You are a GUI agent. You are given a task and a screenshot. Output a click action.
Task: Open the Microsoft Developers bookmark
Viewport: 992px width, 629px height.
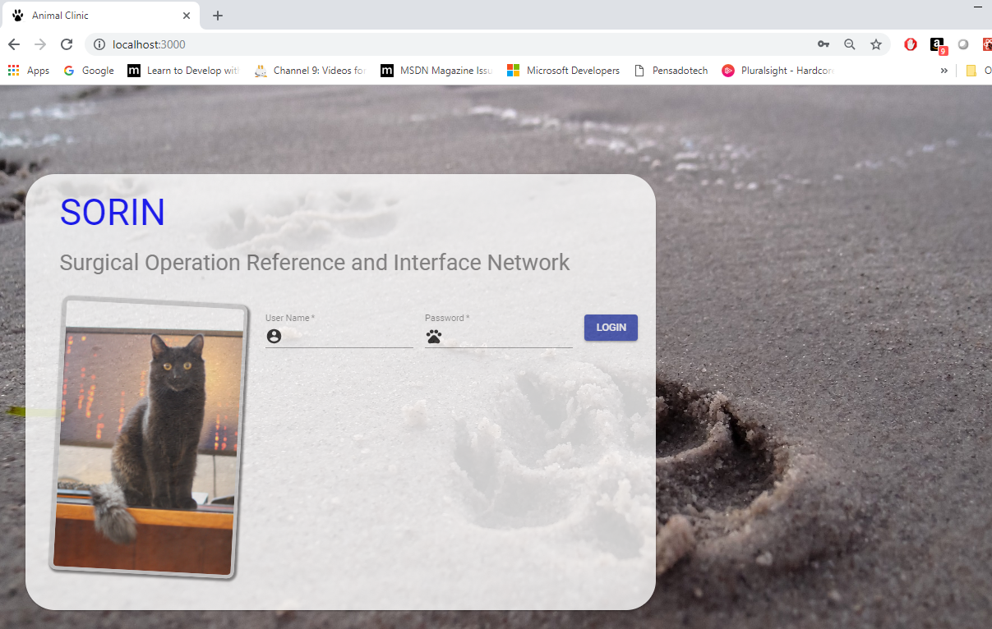tap(564, 71)
